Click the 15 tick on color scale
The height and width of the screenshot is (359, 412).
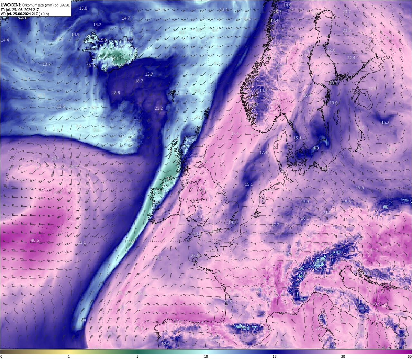[275, 356]
